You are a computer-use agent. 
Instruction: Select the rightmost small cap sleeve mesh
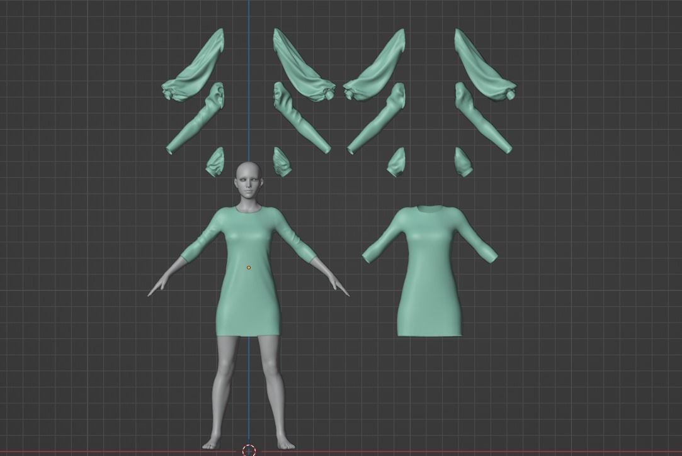(x=463, y=162)
